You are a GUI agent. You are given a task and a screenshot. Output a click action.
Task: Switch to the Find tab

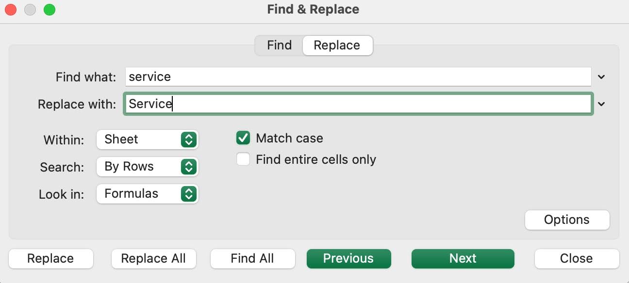tap(279, 45)
